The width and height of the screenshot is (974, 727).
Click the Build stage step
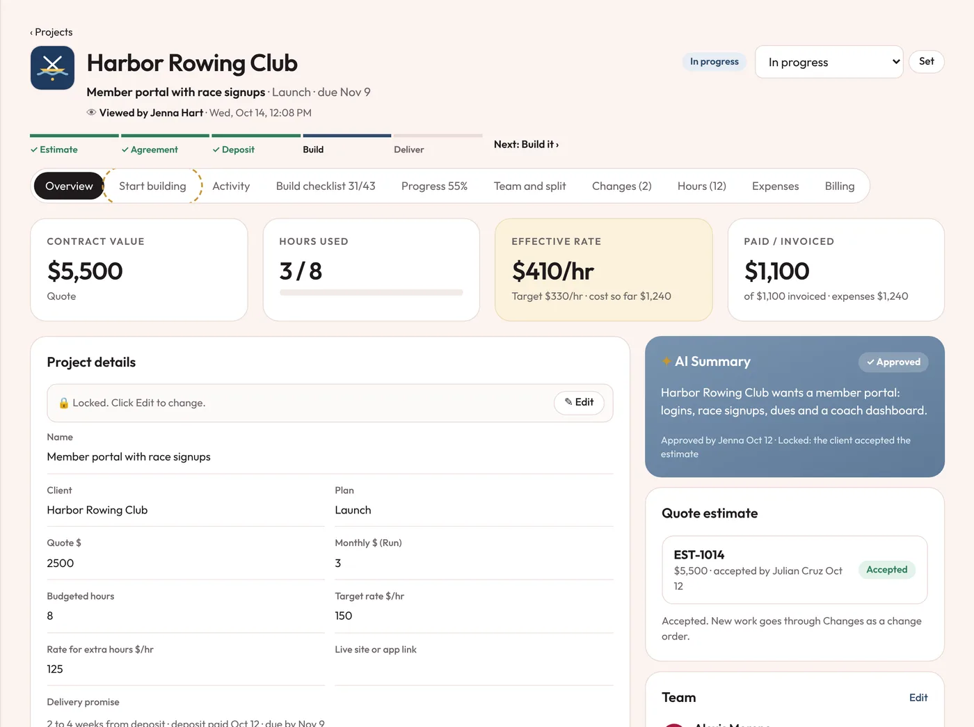(347, 143)
